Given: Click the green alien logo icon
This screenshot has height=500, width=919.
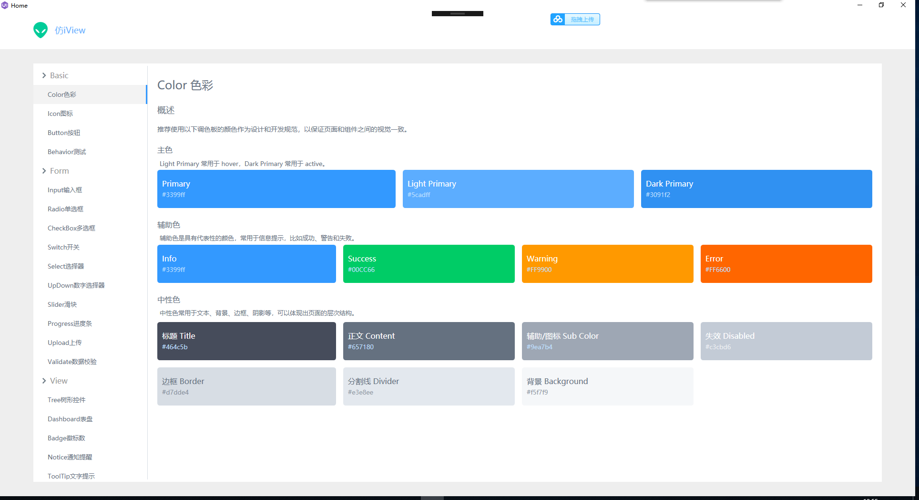Looking at the screenshot, I should pos(41,30).
